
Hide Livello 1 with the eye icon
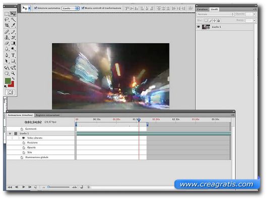198,27
